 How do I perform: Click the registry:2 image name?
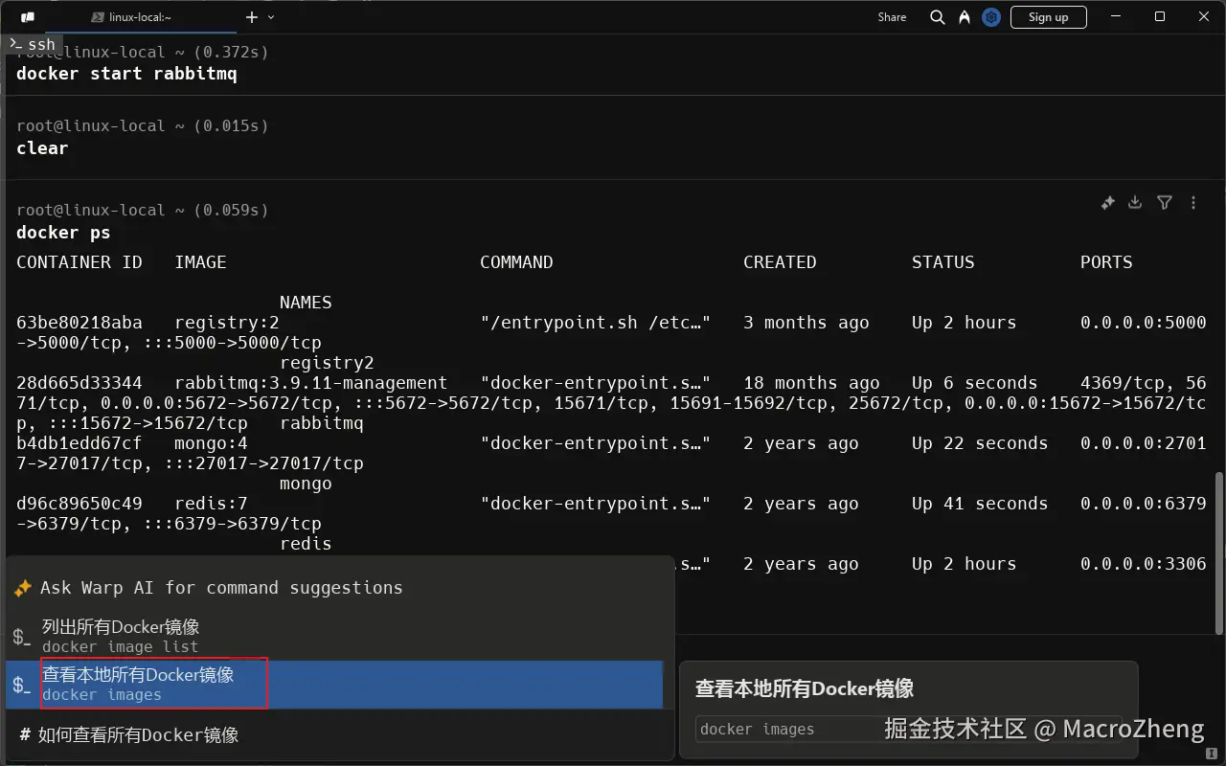227,323
